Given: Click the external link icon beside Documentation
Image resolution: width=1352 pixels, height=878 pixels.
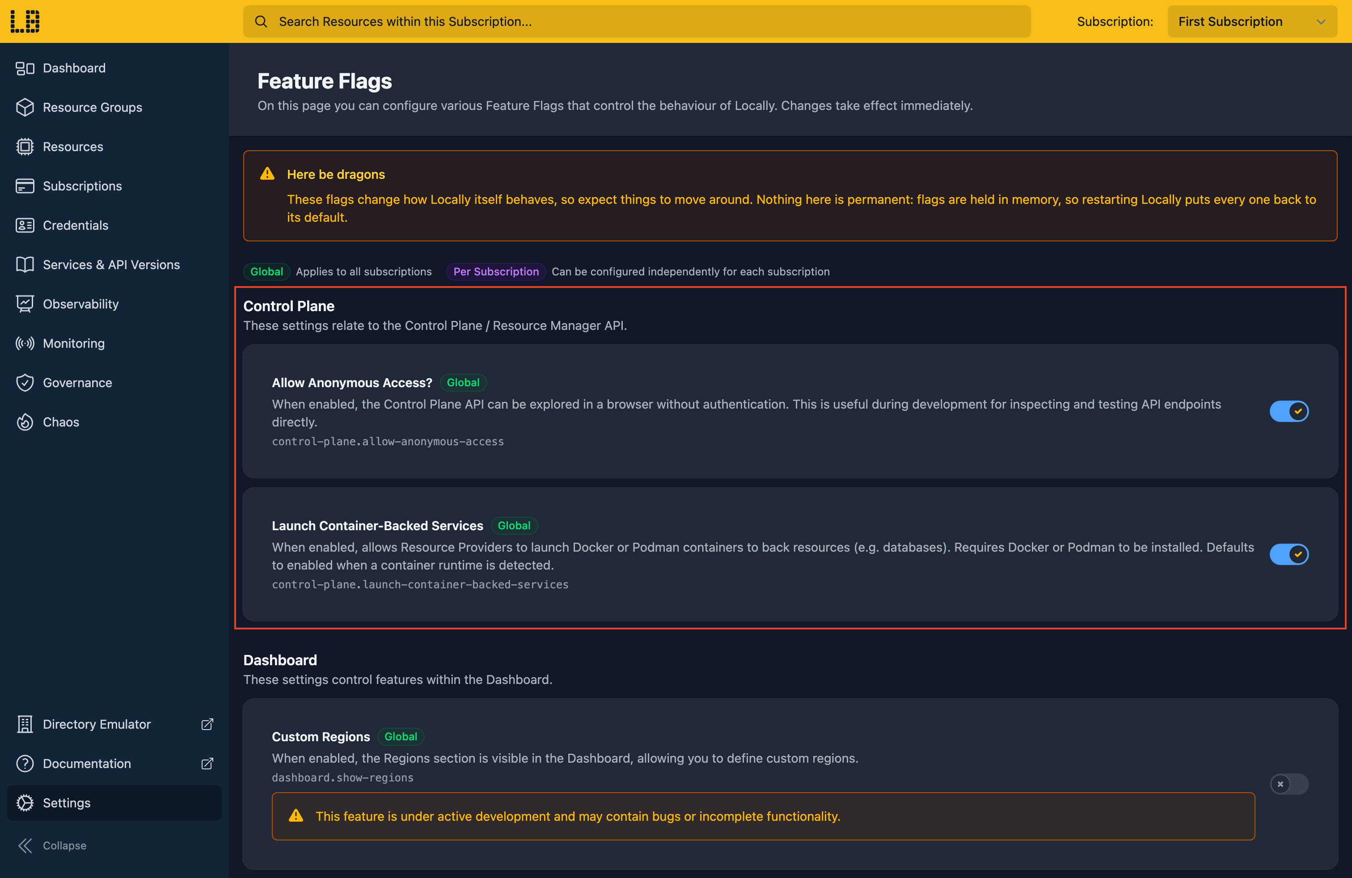Looking at the screenshot, I should (x=207, y=763).
